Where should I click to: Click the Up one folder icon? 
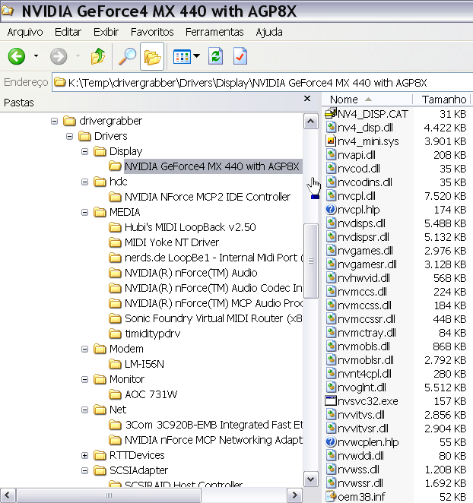(98, 56)
